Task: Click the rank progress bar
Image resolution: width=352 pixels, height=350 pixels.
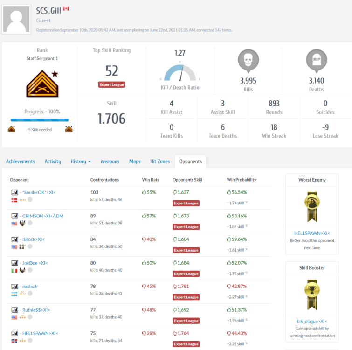Action: pyautogui.click(x=40, y=120)
